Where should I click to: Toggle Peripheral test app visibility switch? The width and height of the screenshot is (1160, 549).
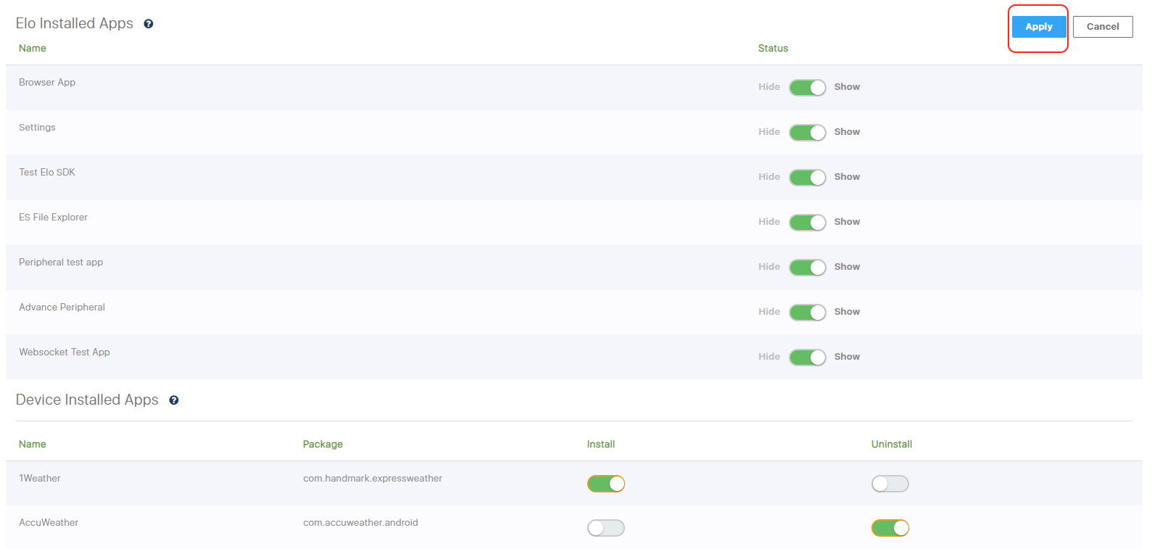[x=808, y=268]
